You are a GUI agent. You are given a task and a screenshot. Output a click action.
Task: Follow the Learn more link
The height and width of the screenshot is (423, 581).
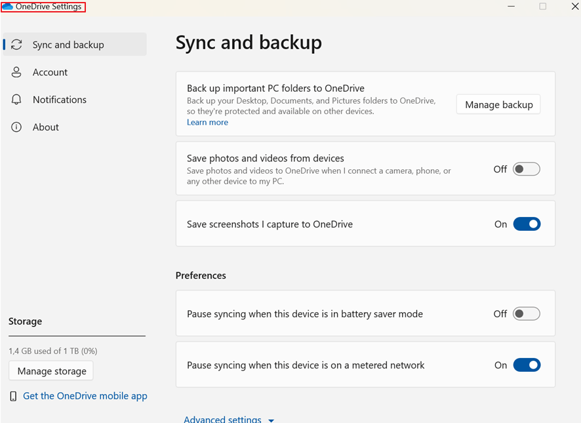point(207,123)
